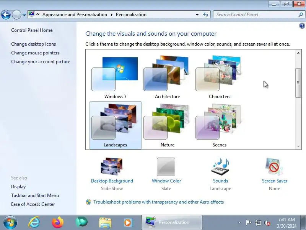
Task: Expand the breadcrumb arrow before Personalization
Action: 112,15
